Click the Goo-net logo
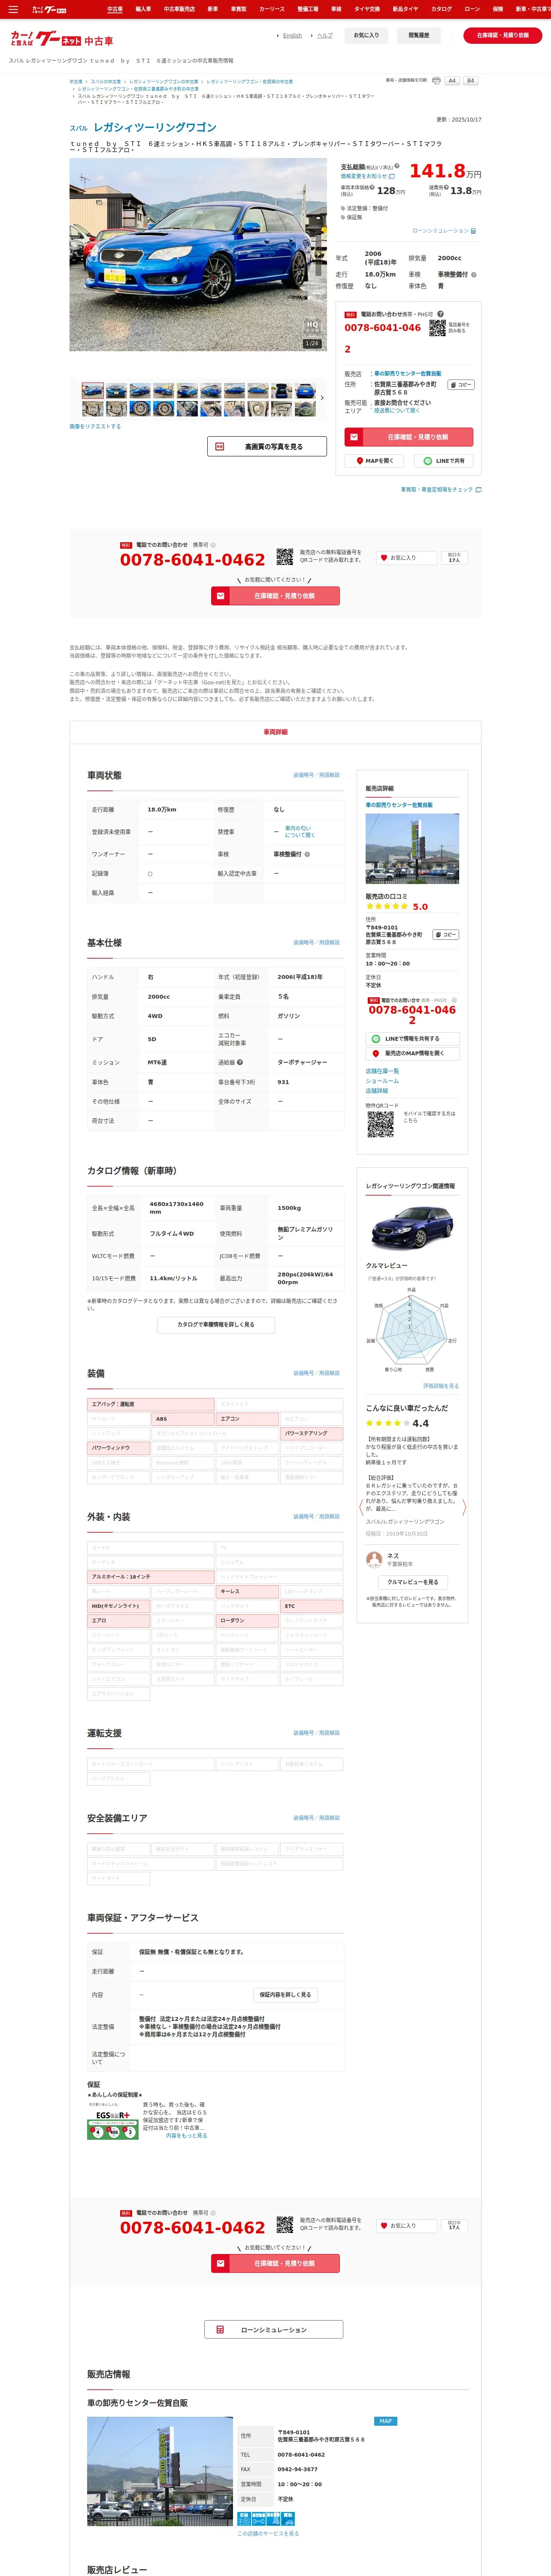 (62, 40)
